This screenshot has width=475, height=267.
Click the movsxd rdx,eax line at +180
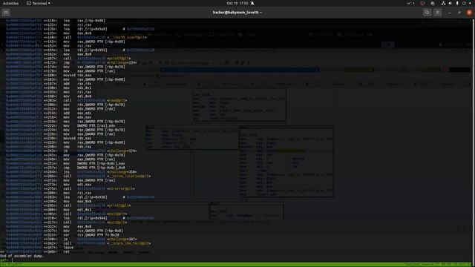(x=49, y=76)
